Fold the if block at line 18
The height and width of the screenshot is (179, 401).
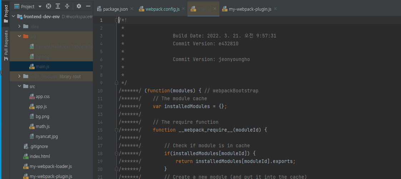117,153
